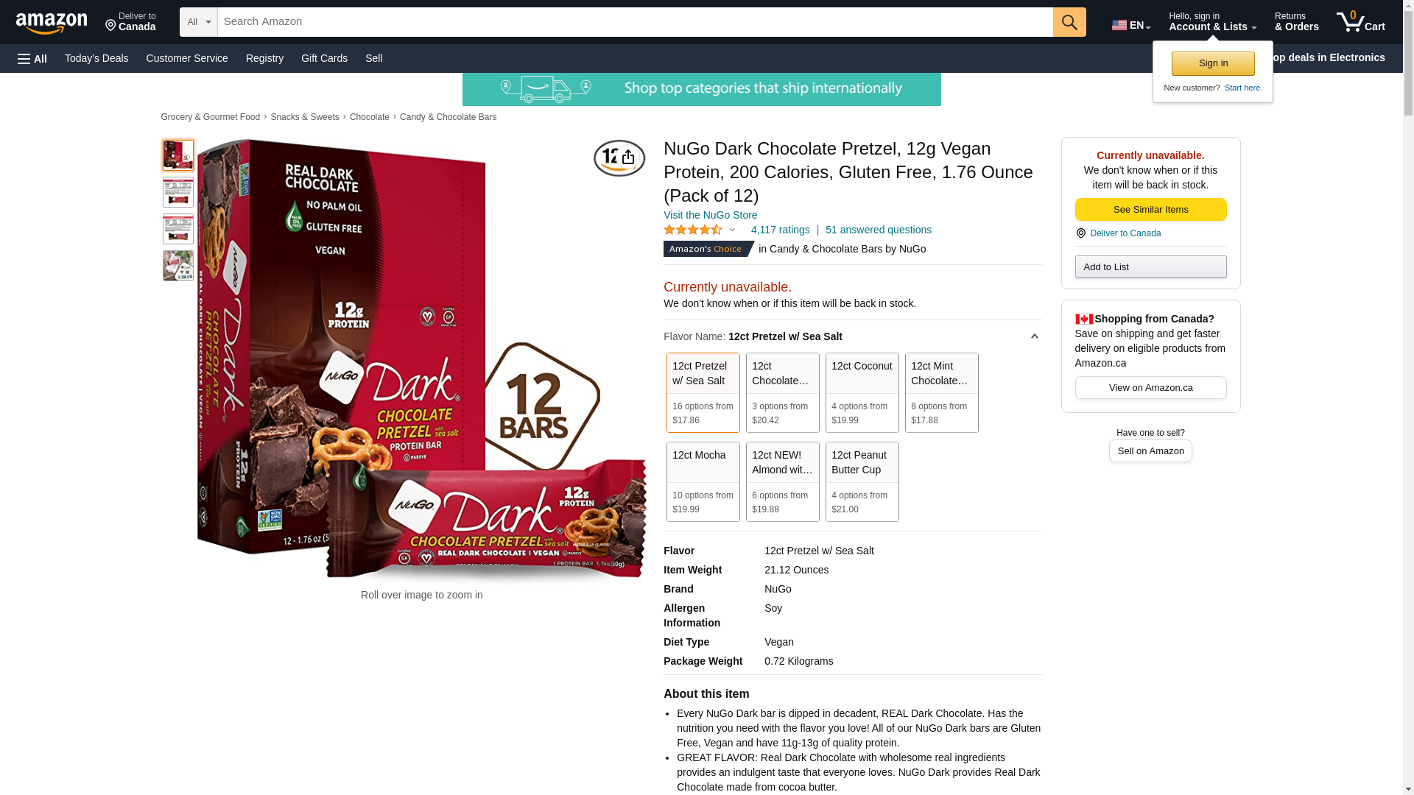Open the search category All dropdown
Viewport: 1414px width, 795px height.
pyautogui.click(x=199, y=22)
